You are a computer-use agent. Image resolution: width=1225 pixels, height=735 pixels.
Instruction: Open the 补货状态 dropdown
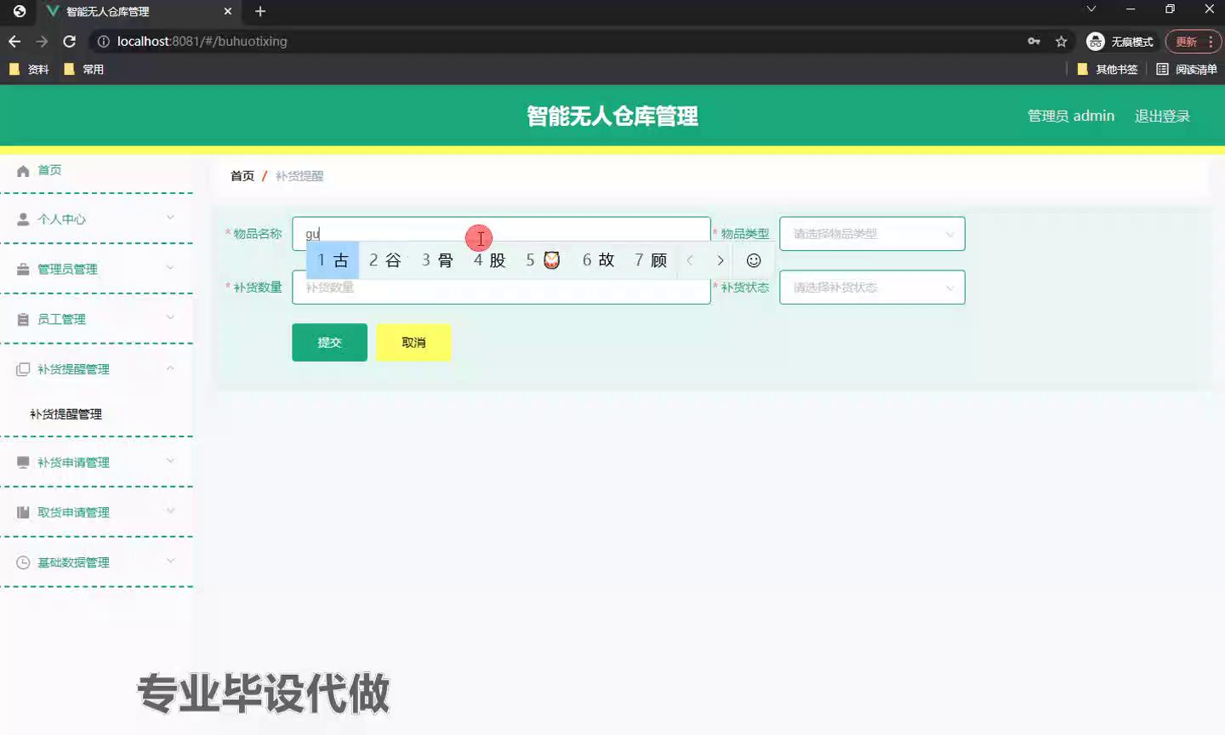pos(871,288)
